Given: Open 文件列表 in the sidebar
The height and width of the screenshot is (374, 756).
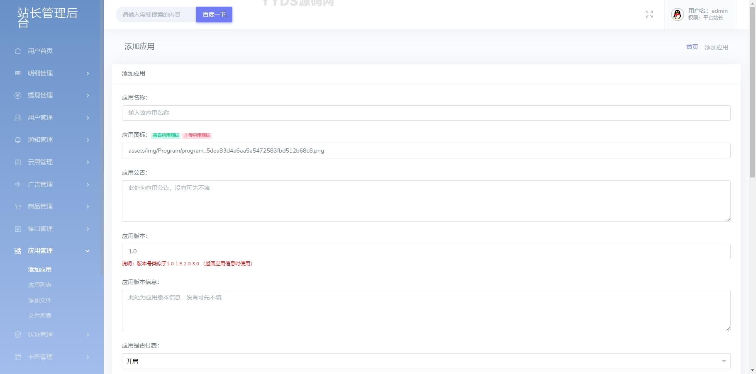Looking at the screenshot, I should 40,316.
